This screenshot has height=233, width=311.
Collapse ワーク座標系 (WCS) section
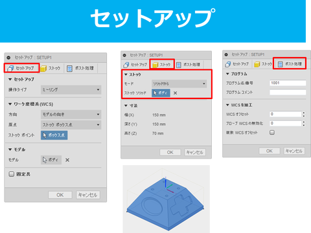[10, 104]
